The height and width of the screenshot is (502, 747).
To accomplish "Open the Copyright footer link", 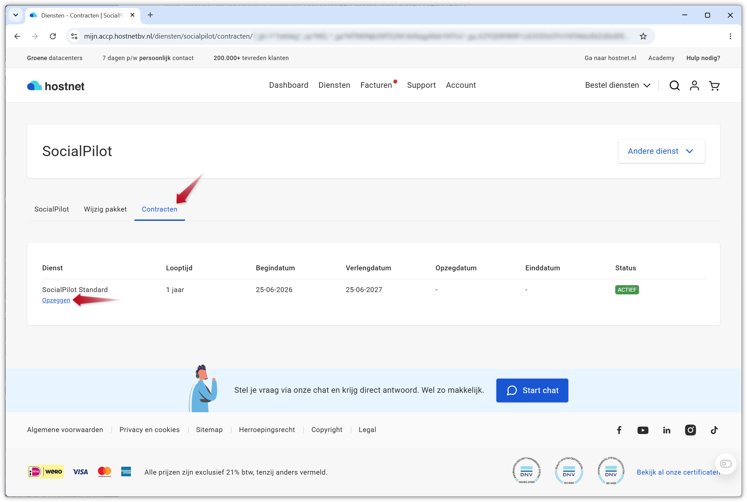I will [327, 430].
